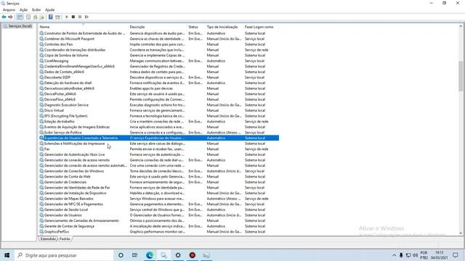This screenshot has width=465, height=261.
Task: Toggle the Show/Hide Console Tree toolbar icon
Action: [20, 17]
